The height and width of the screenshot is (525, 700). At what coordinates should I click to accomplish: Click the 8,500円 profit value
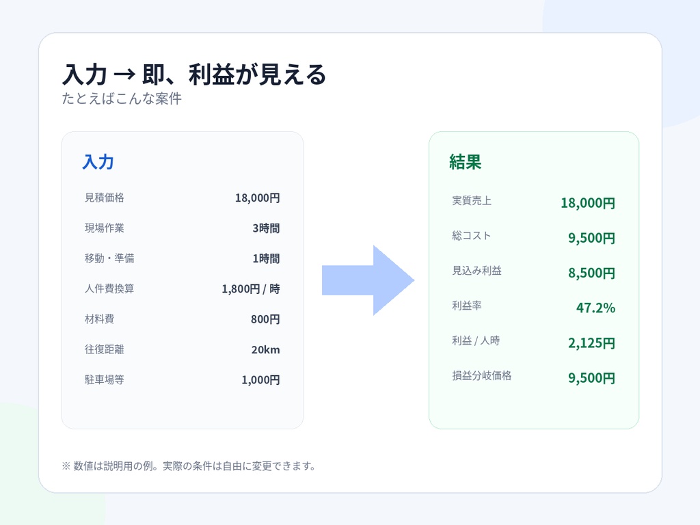tap(591, 273)
